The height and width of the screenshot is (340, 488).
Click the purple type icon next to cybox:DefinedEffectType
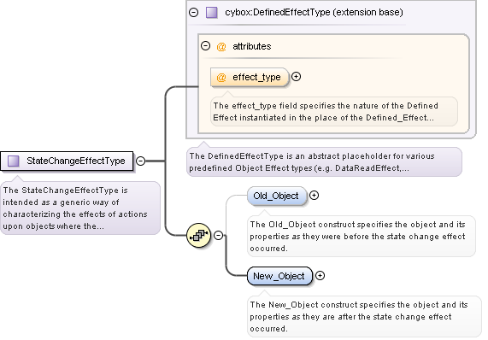click(x=212, y=13)
